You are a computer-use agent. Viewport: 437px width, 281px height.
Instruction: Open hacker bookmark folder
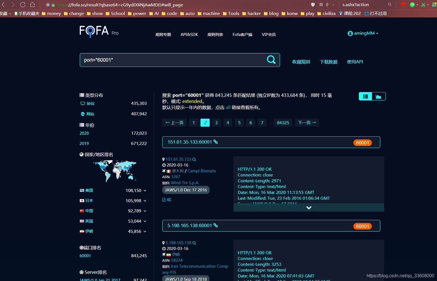tap(251, 13)
